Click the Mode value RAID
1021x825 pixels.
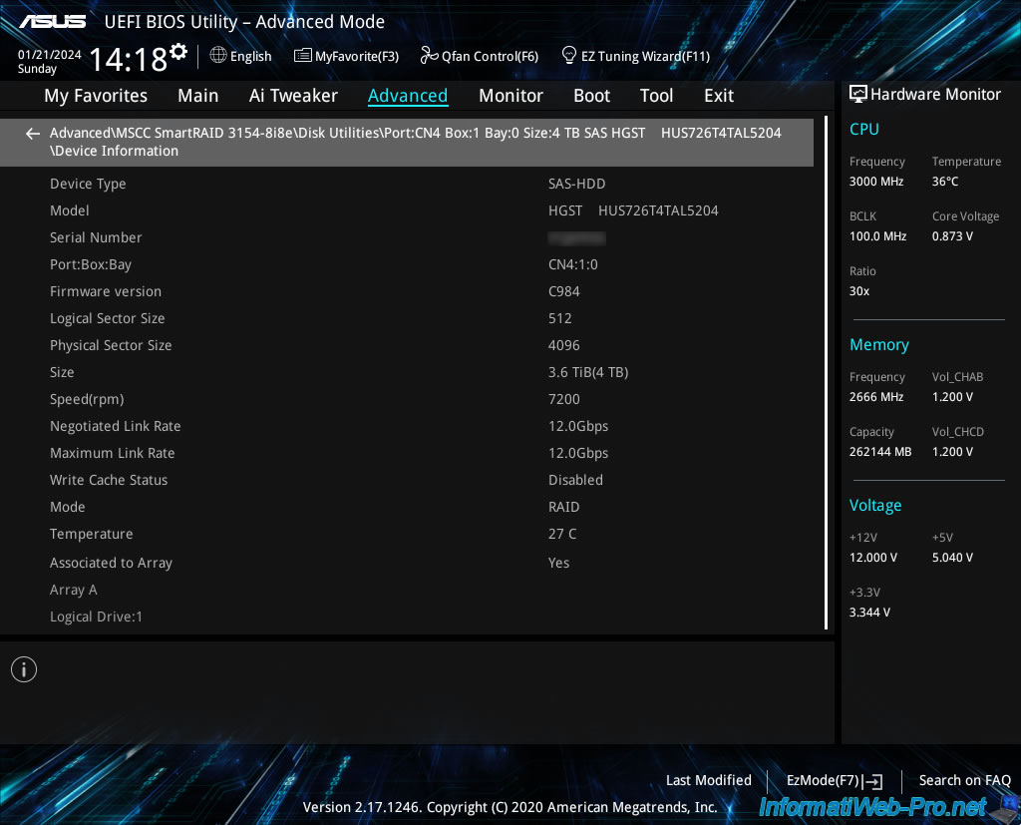coord(564,507)
